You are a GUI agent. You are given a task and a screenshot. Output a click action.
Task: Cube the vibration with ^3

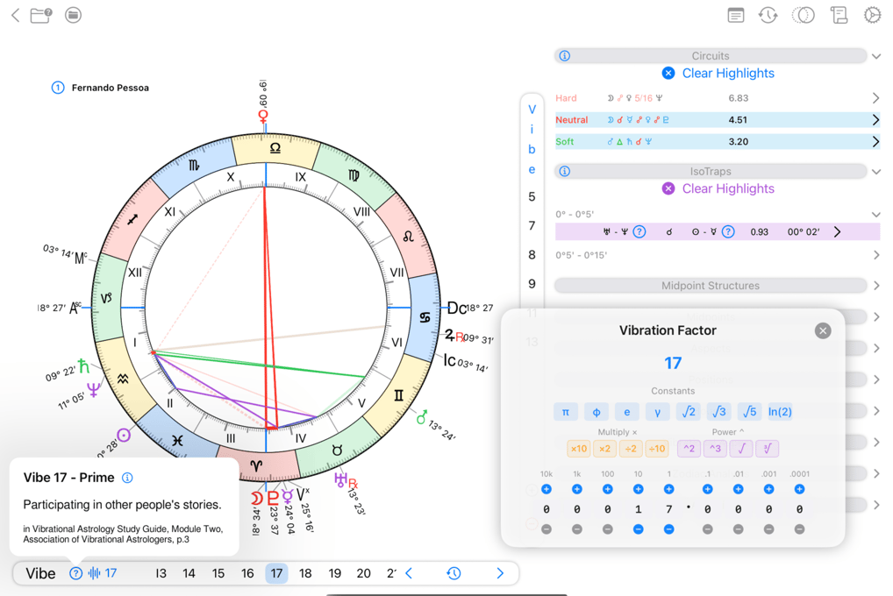point(715,449)
